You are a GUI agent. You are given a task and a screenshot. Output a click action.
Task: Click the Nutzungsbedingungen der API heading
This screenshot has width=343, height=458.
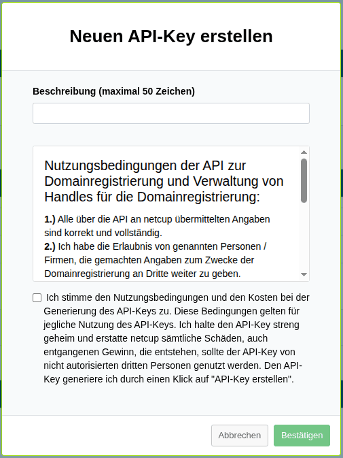pyautogui.click(x=164, y=181)
